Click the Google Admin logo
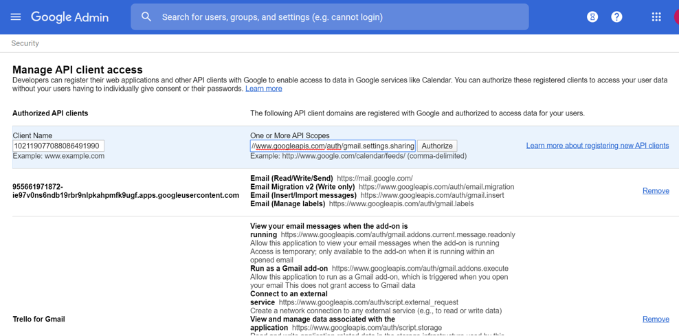Screen dimensions: 679x336 [x=69, y=17]
